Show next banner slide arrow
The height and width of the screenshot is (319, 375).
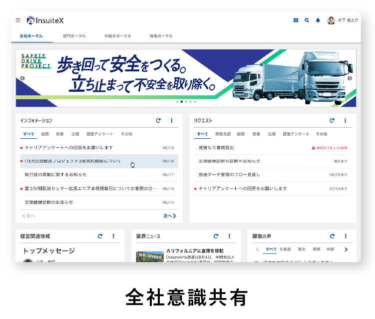pyautogui.click(x=350, y=78)
